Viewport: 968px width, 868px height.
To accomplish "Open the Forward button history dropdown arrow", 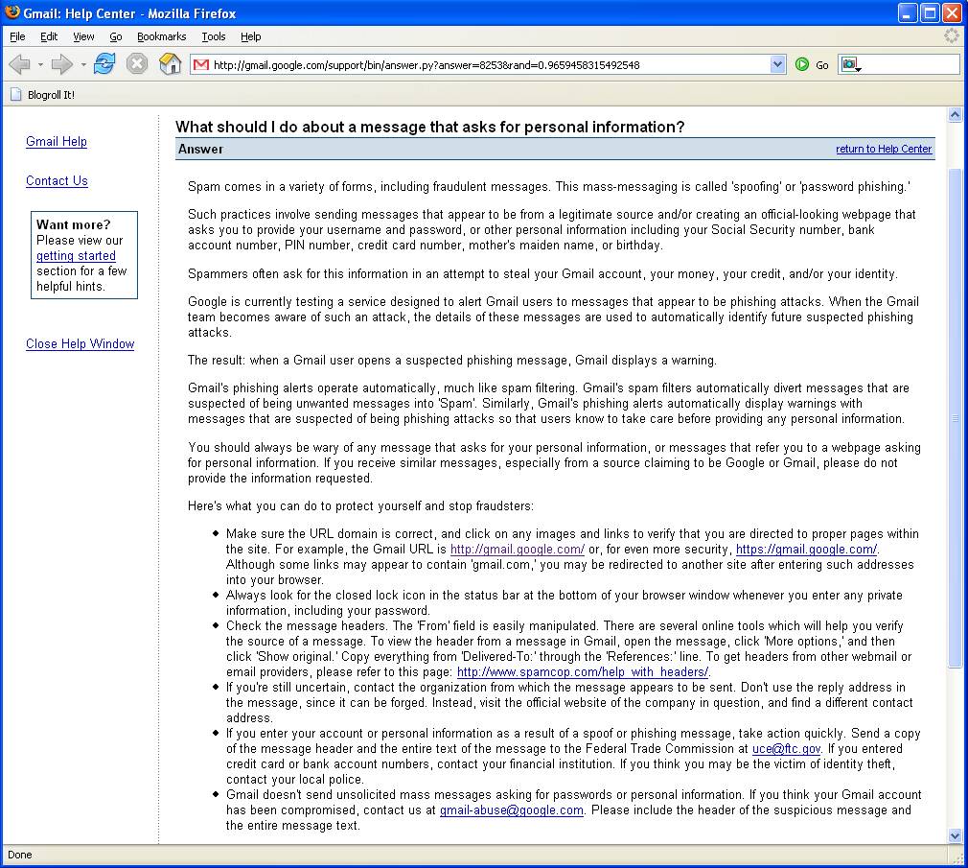I will click(x=83, y=65).
